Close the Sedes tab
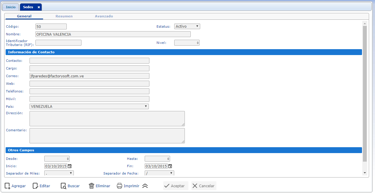Viewport: 375px width, 194px height. point(39,7)
